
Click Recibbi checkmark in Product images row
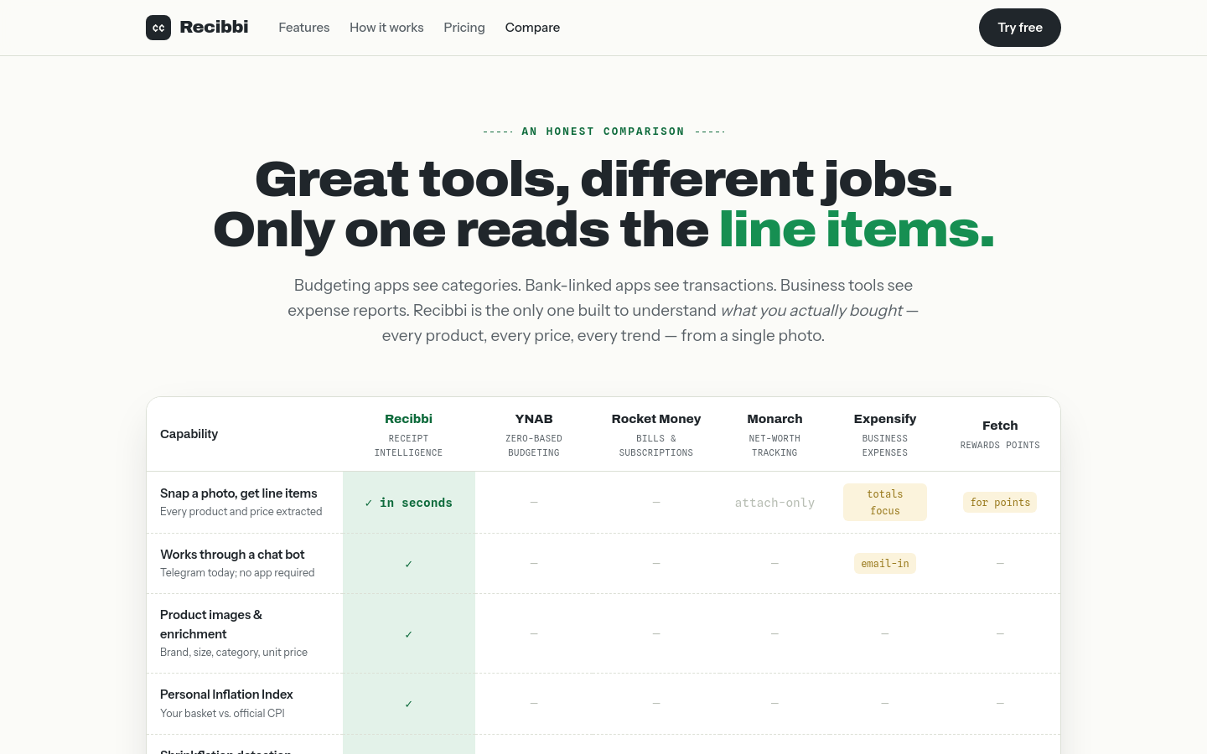(409, 634)
